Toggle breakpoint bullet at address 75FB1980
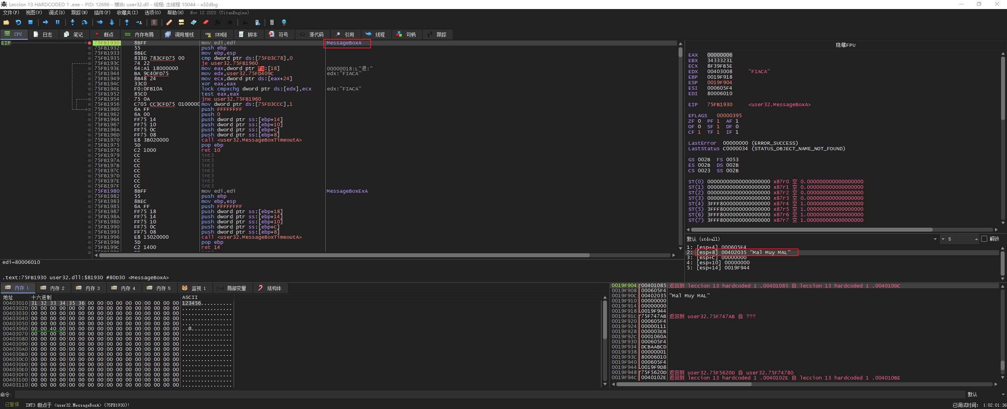 point(90,191)
